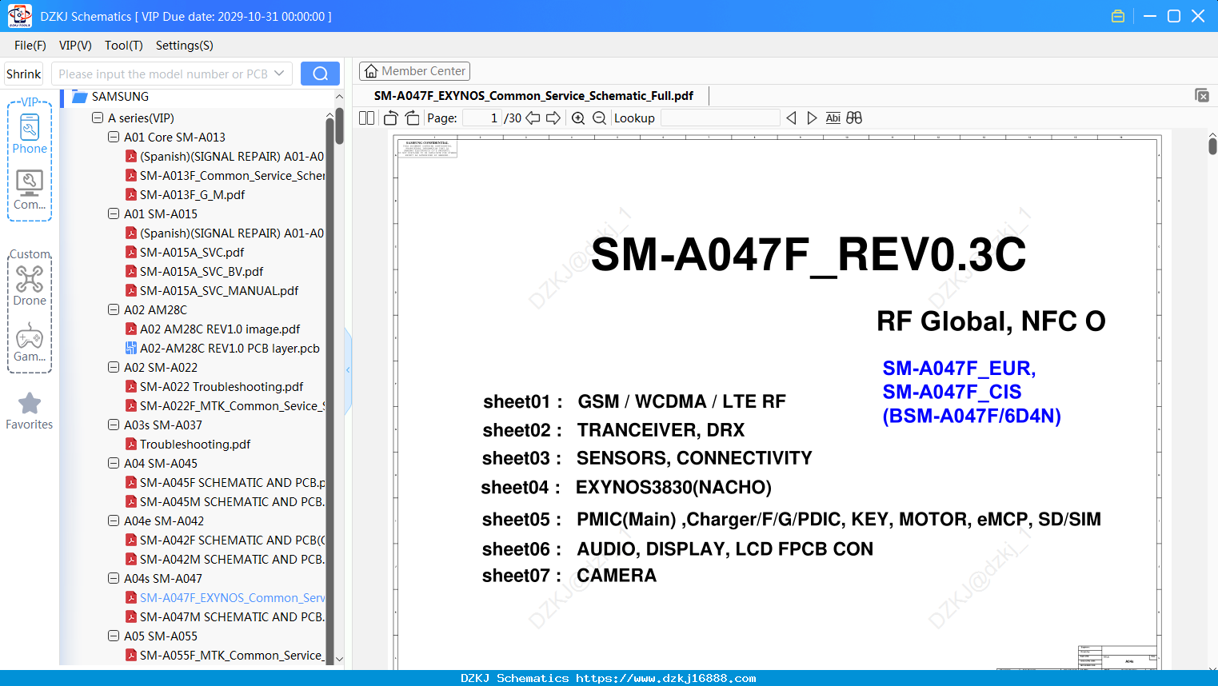This screenshot has width=1218, height=686.
Task: Open SAMSUNG folder icon
Action: coord(79,97)
